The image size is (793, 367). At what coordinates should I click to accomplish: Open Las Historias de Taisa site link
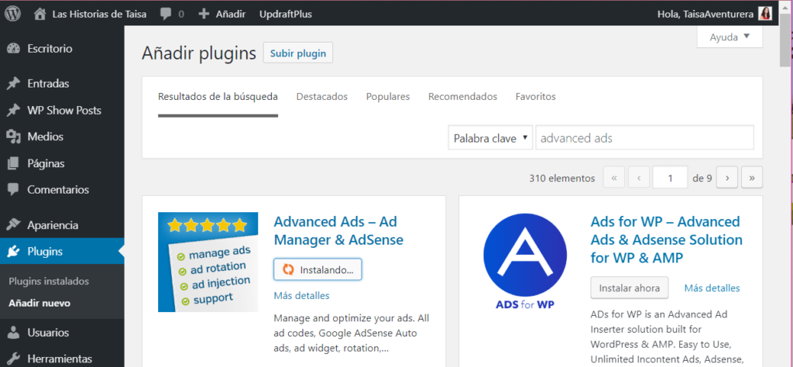tap(99, 14)
